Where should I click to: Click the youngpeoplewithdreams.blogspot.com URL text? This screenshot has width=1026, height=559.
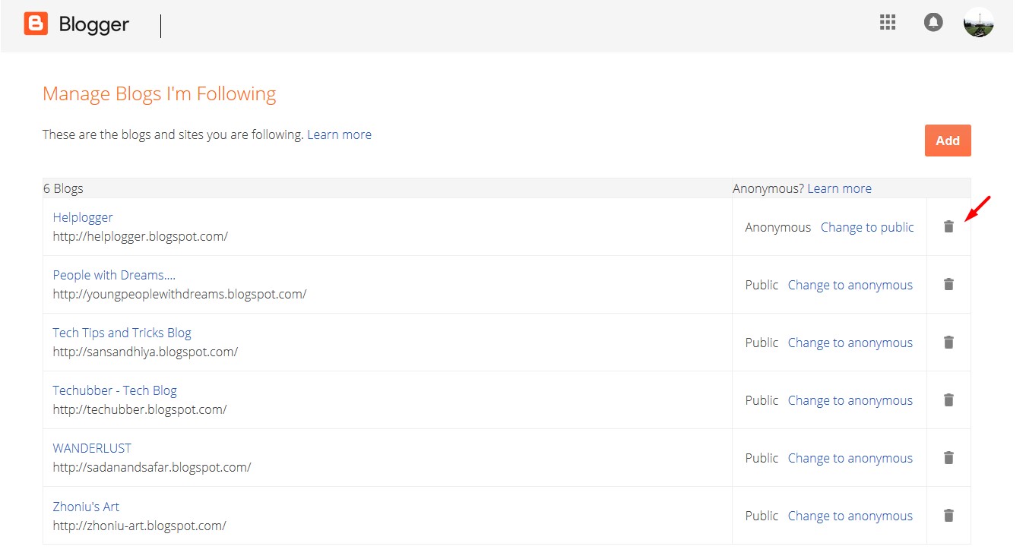coord(179,294)
